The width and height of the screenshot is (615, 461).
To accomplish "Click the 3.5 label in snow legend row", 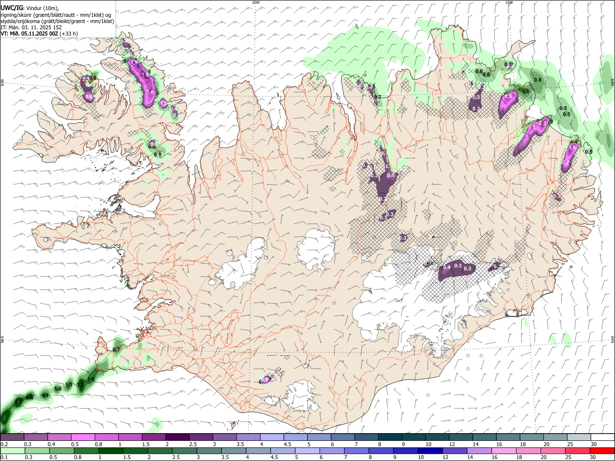I will (x=240, y=444).
